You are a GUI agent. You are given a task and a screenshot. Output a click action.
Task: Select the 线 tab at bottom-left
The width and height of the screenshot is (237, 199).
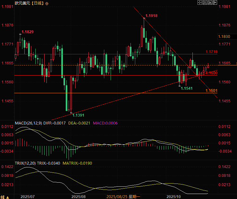(x=3, y=197)
